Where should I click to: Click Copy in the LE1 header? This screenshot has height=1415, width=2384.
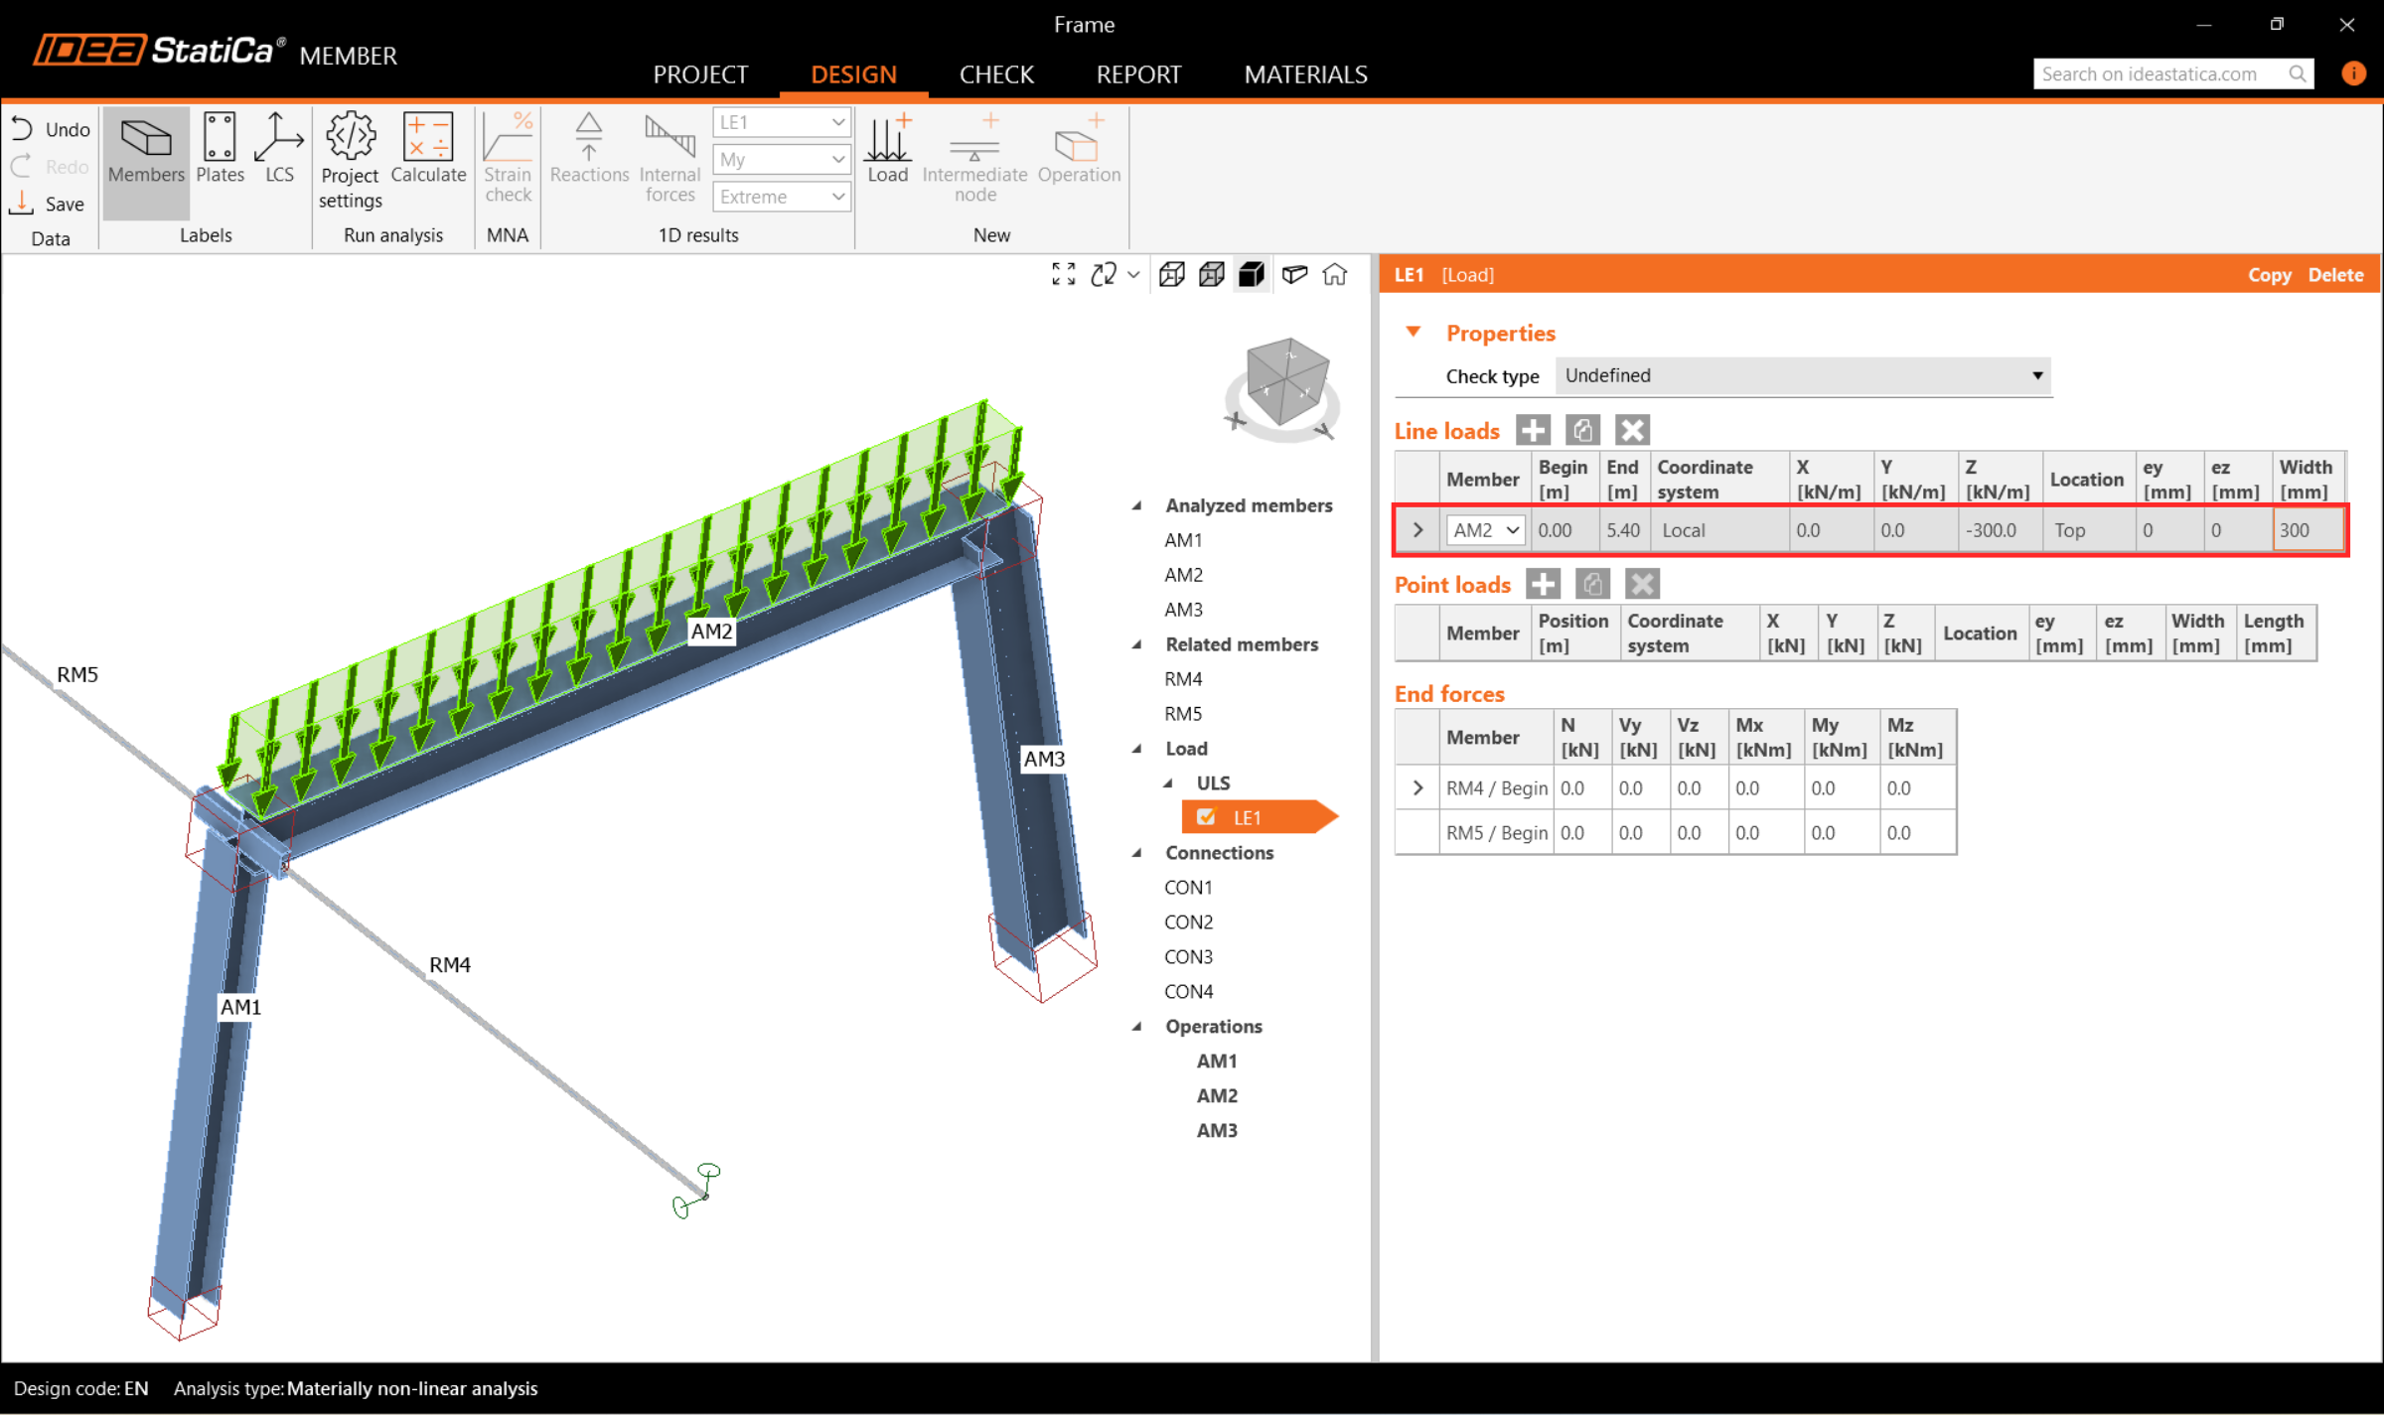click(2269, 275)
